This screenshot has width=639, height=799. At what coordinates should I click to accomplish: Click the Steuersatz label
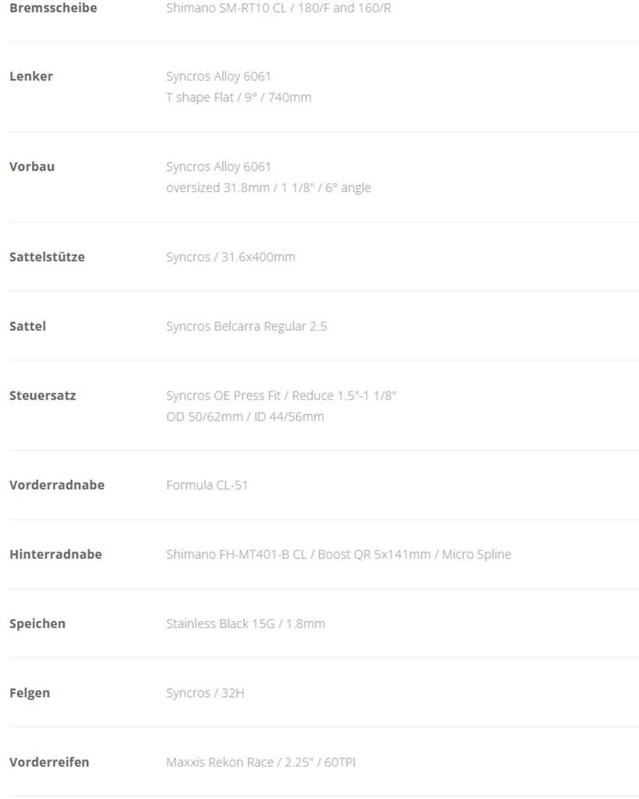click(x=42, y=396)
